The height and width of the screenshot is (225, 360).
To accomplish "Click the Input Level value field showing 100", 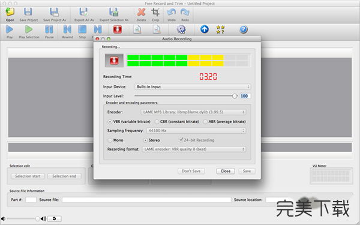I will [245, 96].
